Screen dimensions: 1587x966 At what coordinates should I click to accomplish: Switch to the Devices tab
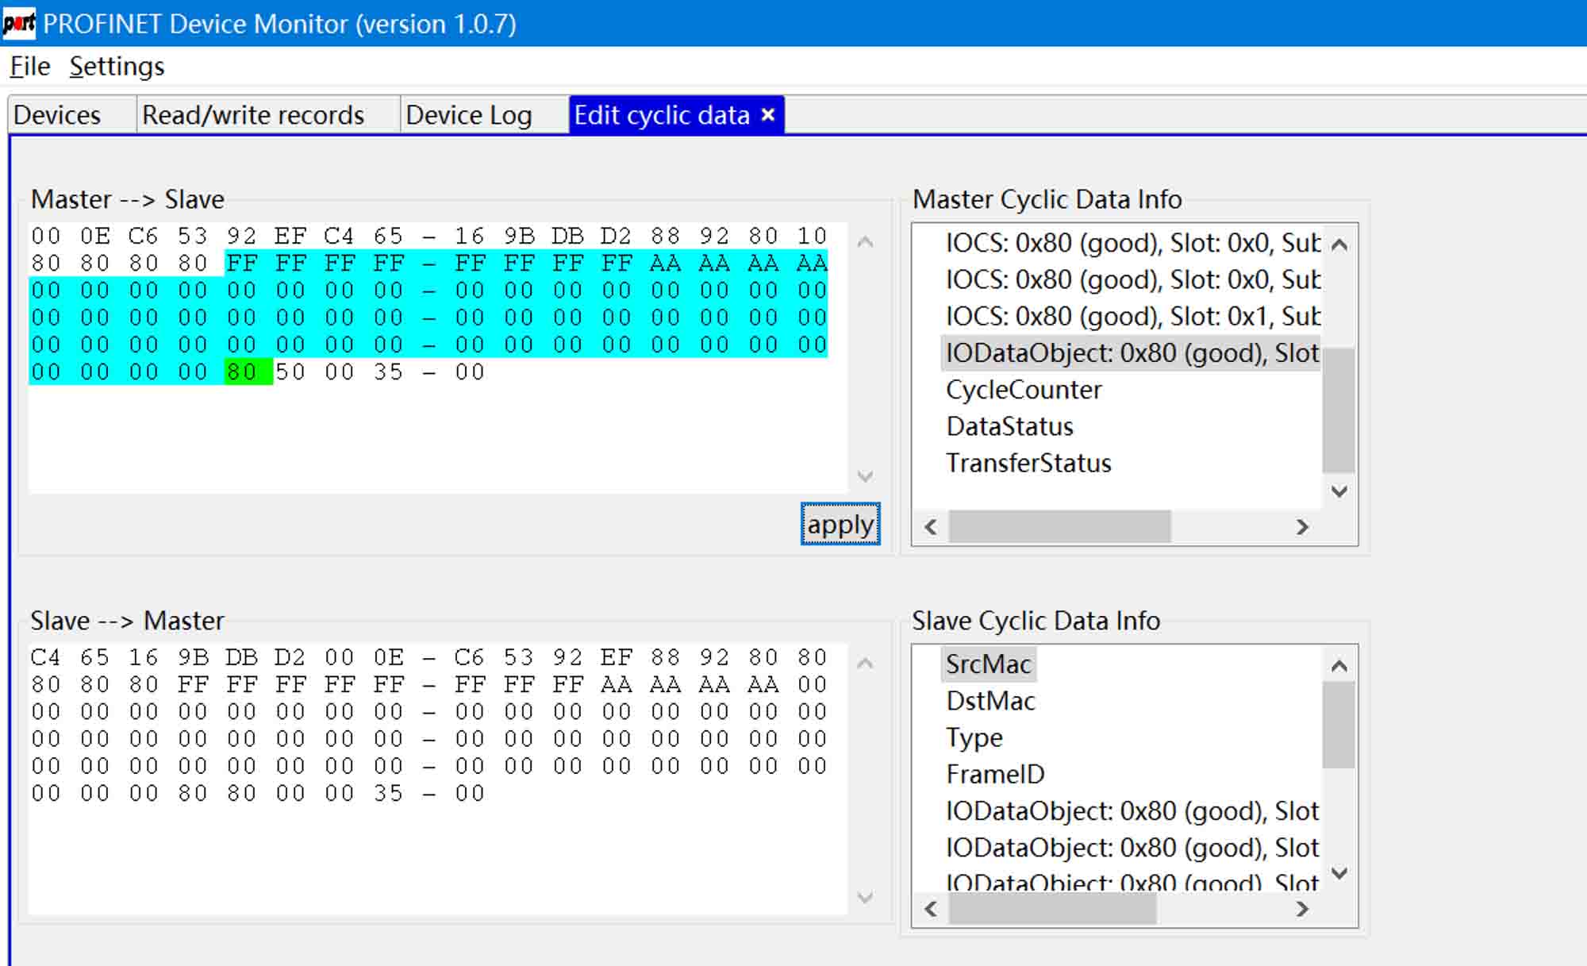[x=57, y=116]
